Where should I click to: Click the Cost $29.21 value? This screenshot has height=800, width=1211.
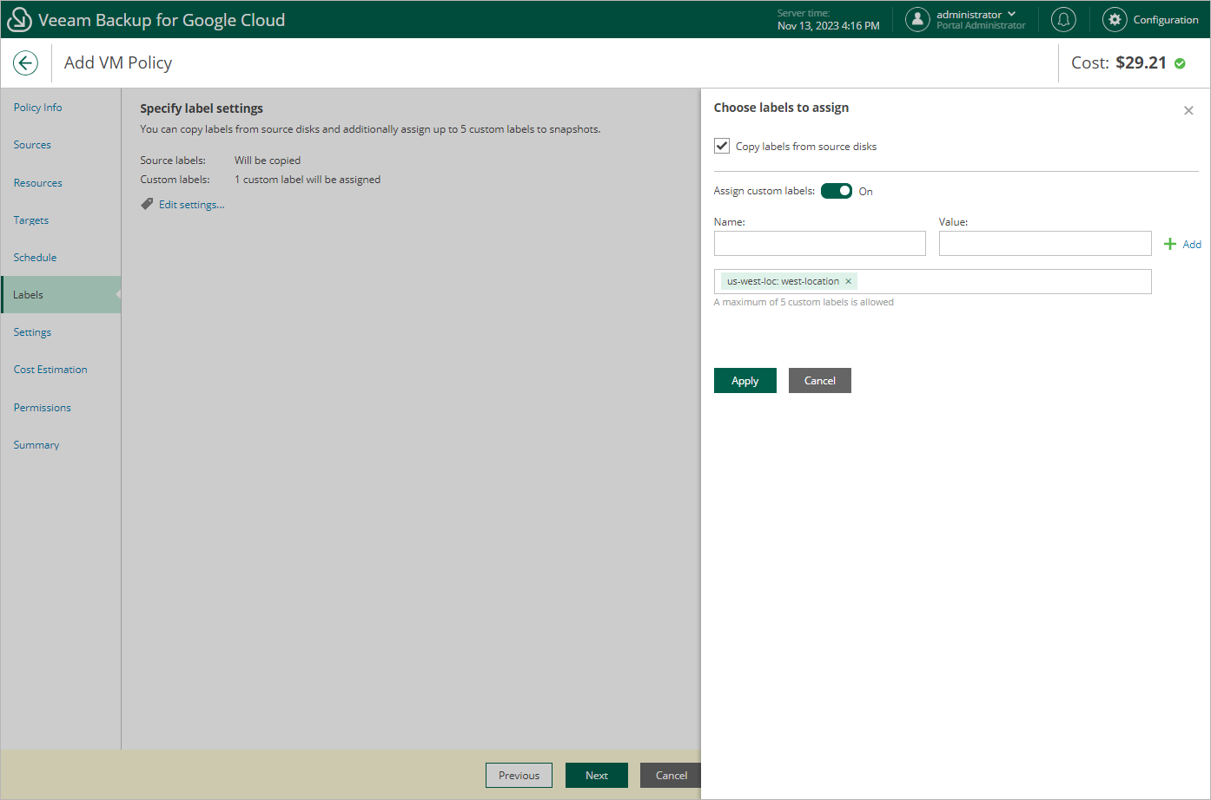[1141, 62]
